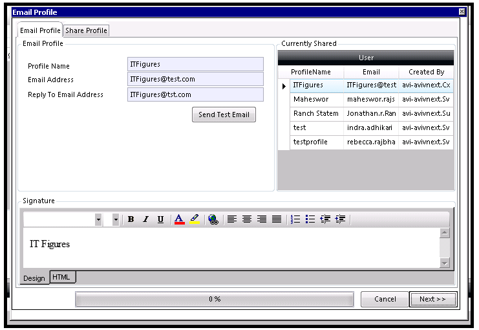
Task: Switch to the Share Profile tab
Action: 86,30
